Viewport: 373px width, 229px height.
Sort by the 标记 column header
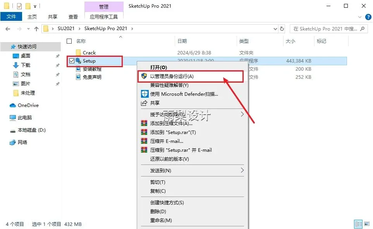(321, 41)
